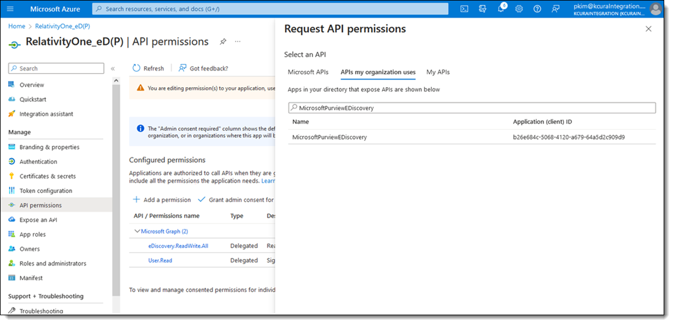673x324 pixels.
Task: Open the eDiscovery.ReadWrite.All permission link
Action: pyautogui.click(x=178, y=246)
